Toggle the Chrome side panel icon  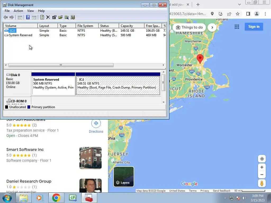pos(248,14)
